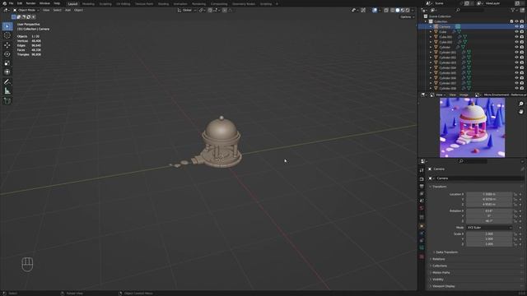Open the Render menu
The image size is (527, 296).
tap(30, 3)
